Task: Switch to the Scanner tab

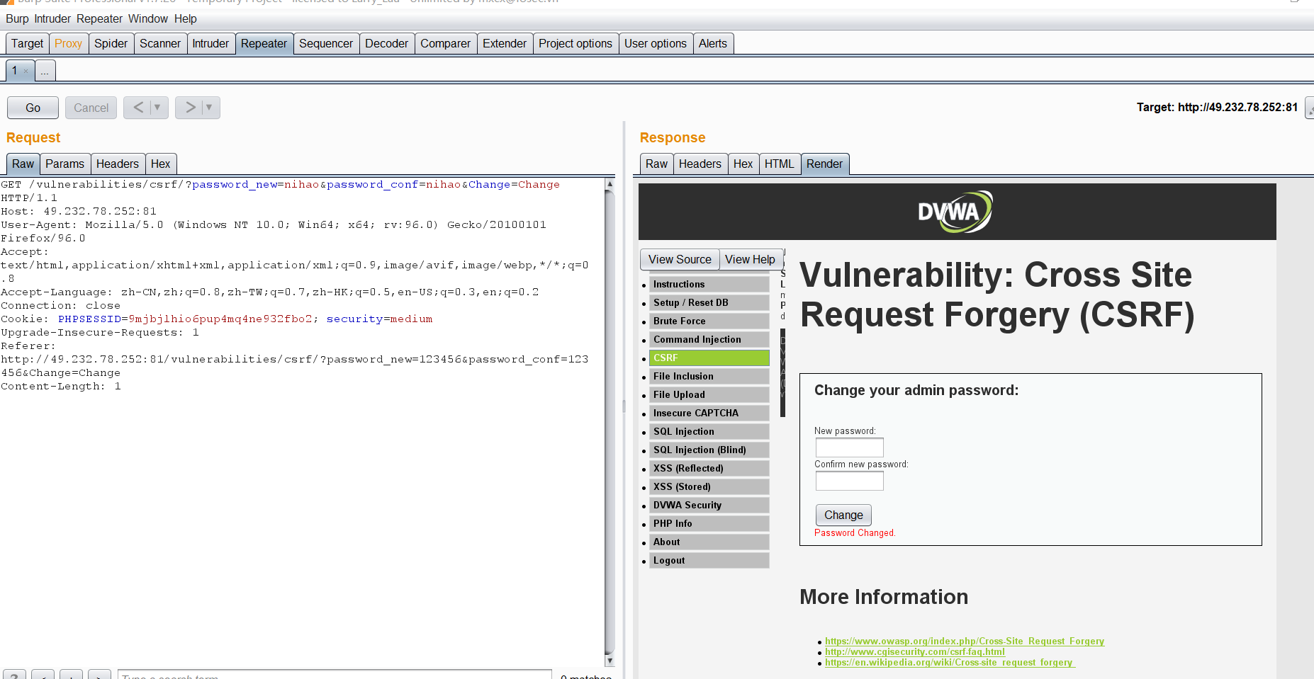Action: point(160,43)
